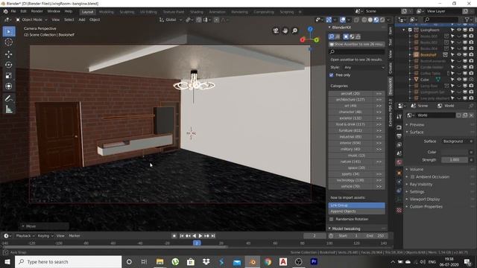Open the Add menu in viewport header
This screenshot has height=268, width=477.
[x=82, y=20]
